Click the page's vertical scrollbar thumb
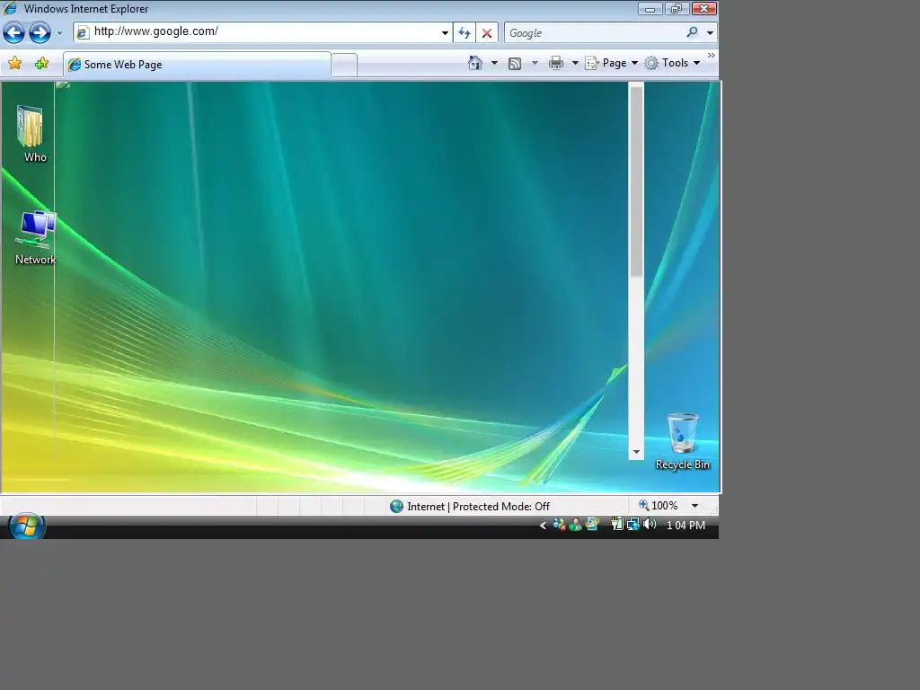The height and width of the screenshot is (690, 920). 636,181
